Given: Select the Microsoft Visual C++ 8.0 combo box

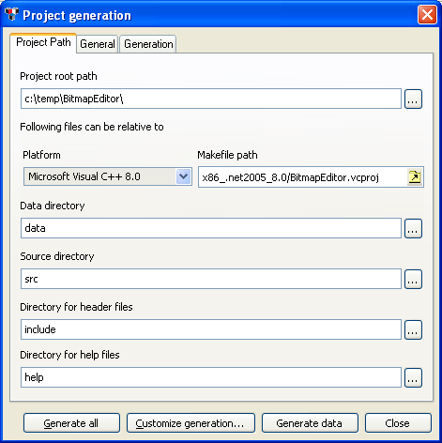Looking at the screenshot, I should coord(108,176).
